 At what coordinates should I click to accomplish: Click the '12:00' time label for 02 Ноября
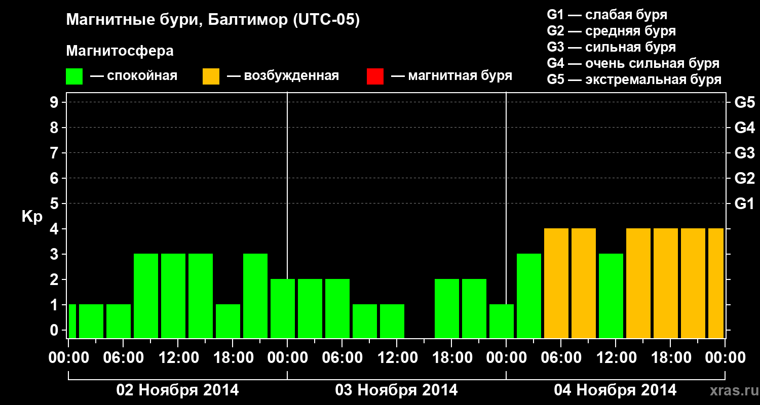178,357
